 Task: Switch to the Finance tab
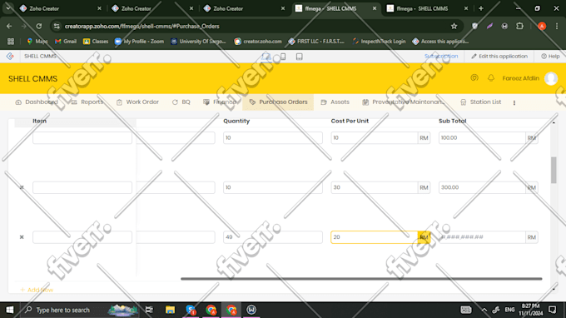tap(220, 102)
